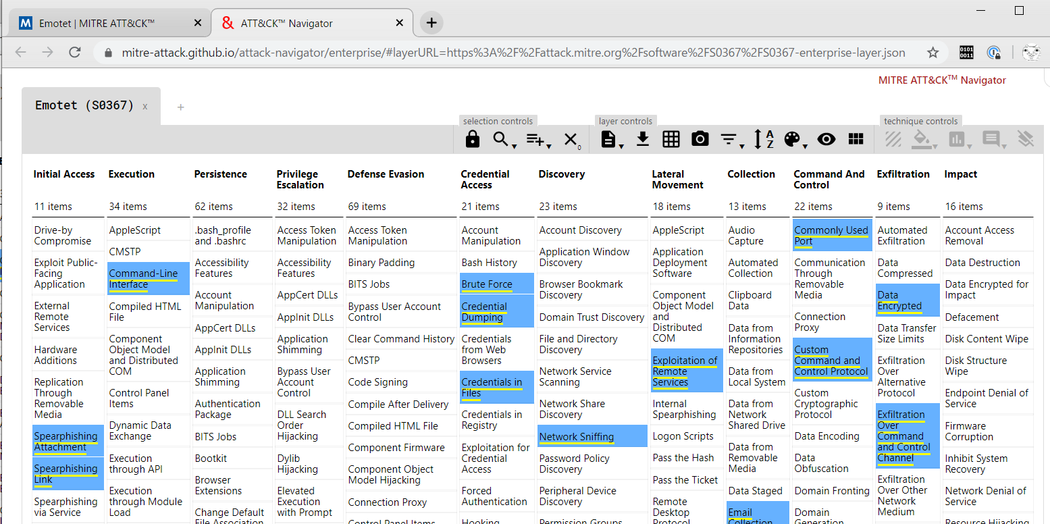Screen dimensions: 1050x524
Task: Select the Spearphishing Link technique
Action: 68,474
